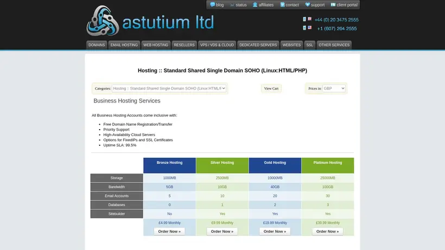Click the Databases row label
Image resolution: width=445 pixels, height=250 pixels.
click(117, 204)
